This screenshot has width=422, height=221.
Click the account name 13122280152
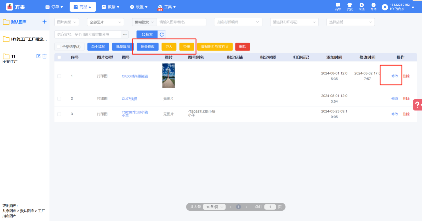(x=400, y=5)
